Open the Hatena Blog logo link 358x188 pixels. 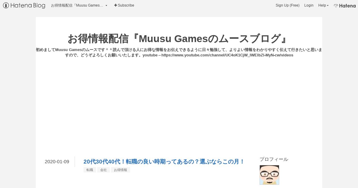[x=24, y=5]
